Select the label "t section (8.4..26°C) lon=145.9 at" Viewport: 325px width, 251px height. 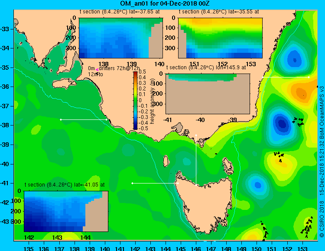click(206, 68)
